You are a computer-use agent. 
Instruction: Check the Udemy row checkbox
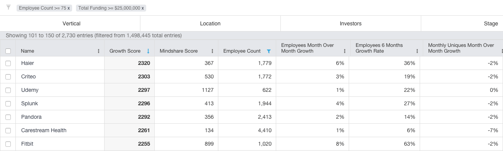[x=8, y=90]
